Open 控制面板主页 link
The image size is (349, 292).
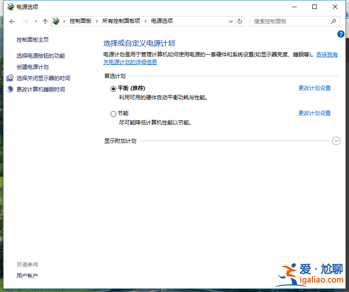(33, 40)
